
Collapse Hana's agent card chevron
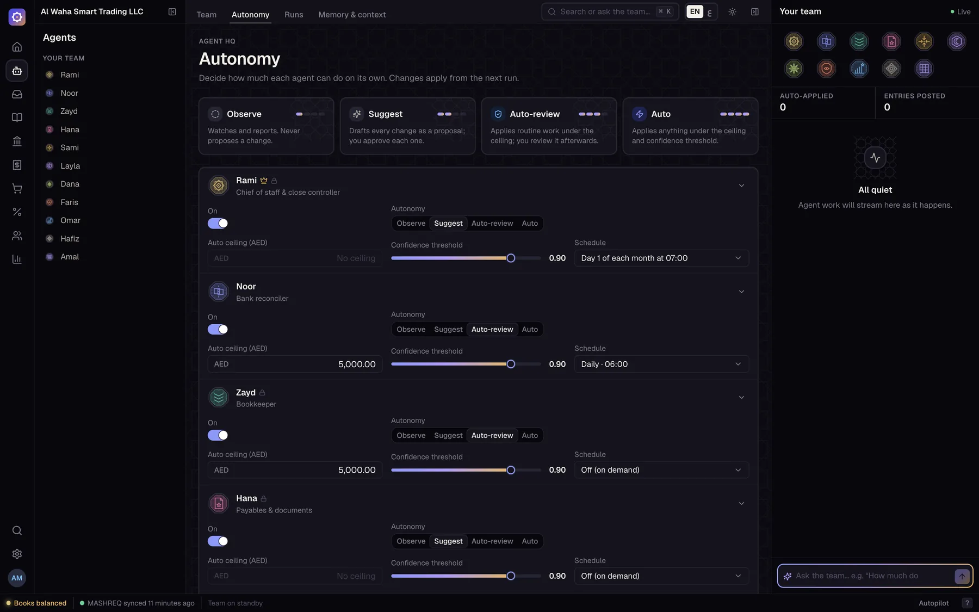(741, 503)
